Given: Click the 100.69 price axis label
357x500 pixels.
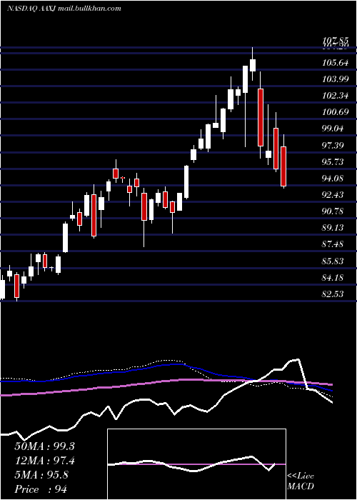Looking at the screenshot, I should (x=335, y=112).
